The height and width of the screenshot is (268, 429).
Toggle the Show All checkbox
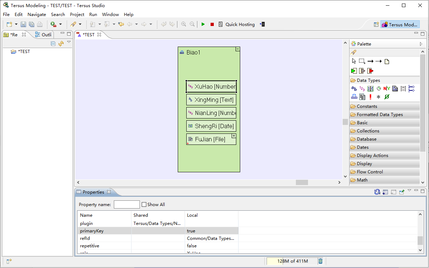pyautogui.click(x=144, y=205)
